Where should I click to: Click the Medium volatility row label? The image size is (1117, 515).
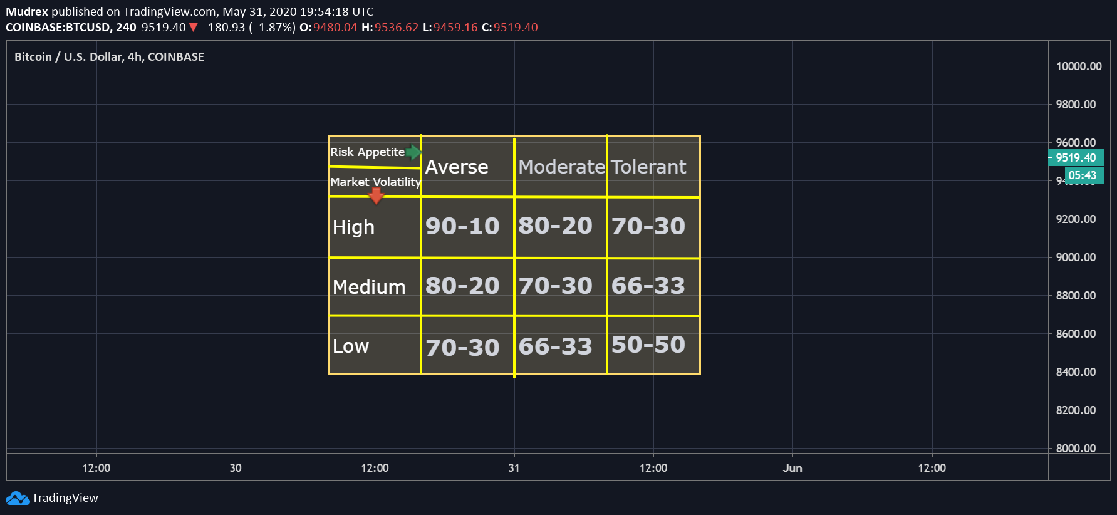tap(369, 287)
